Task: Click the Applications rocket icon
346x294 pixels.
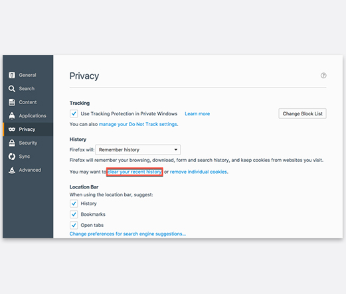Action: pos(12,115)
